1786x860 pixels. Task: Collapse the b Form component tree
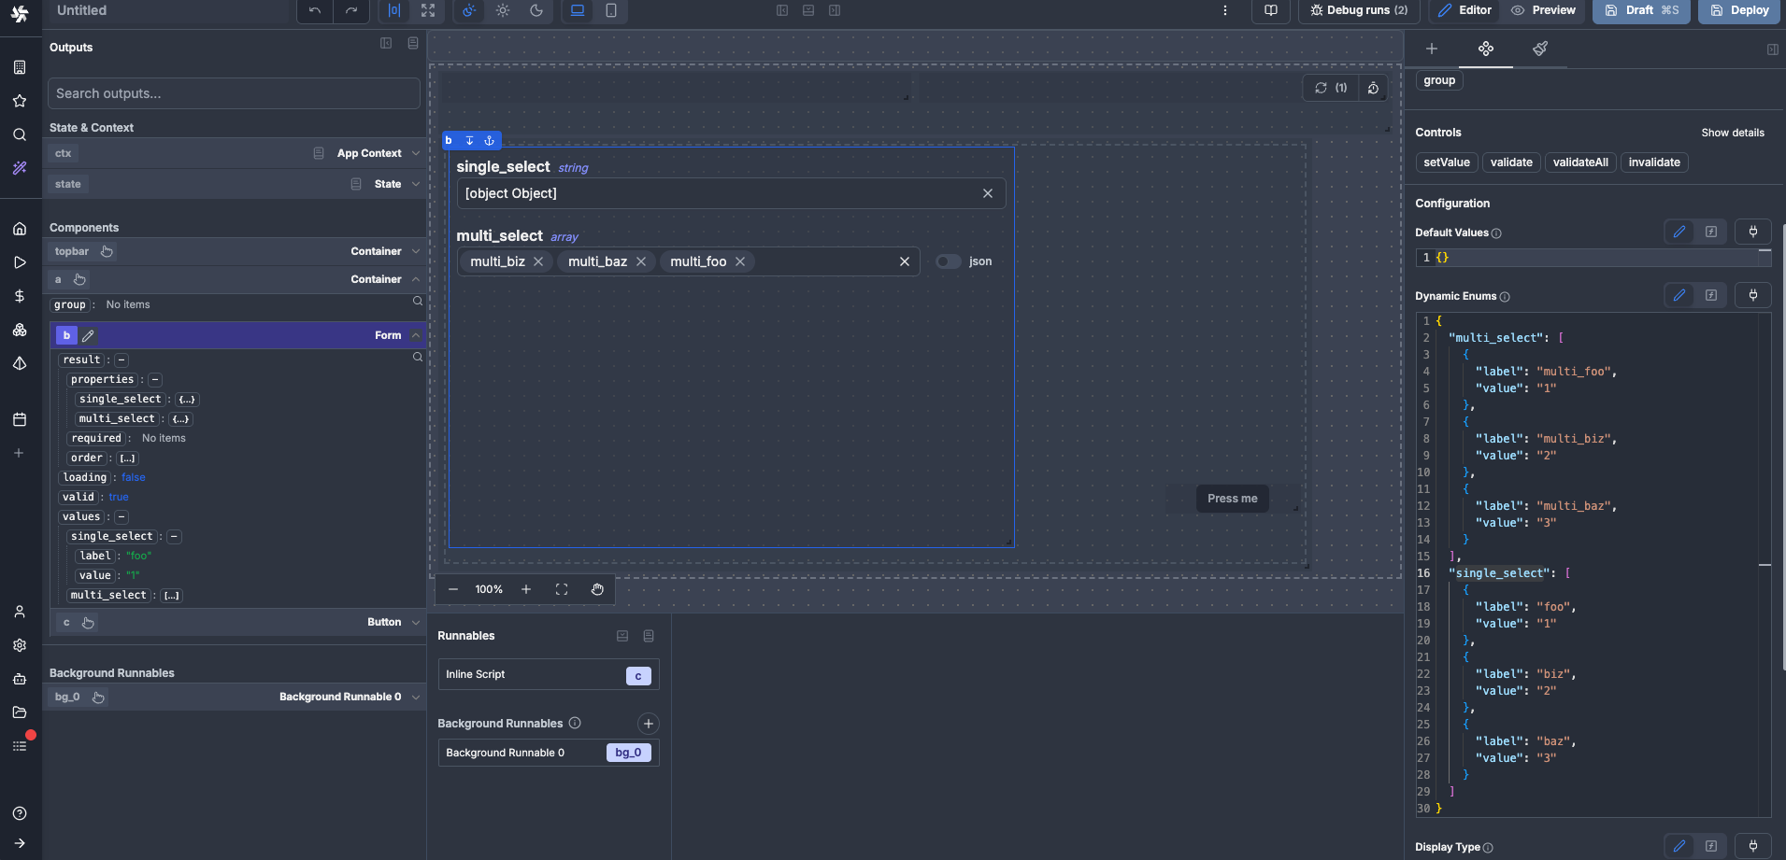[416, 335]
